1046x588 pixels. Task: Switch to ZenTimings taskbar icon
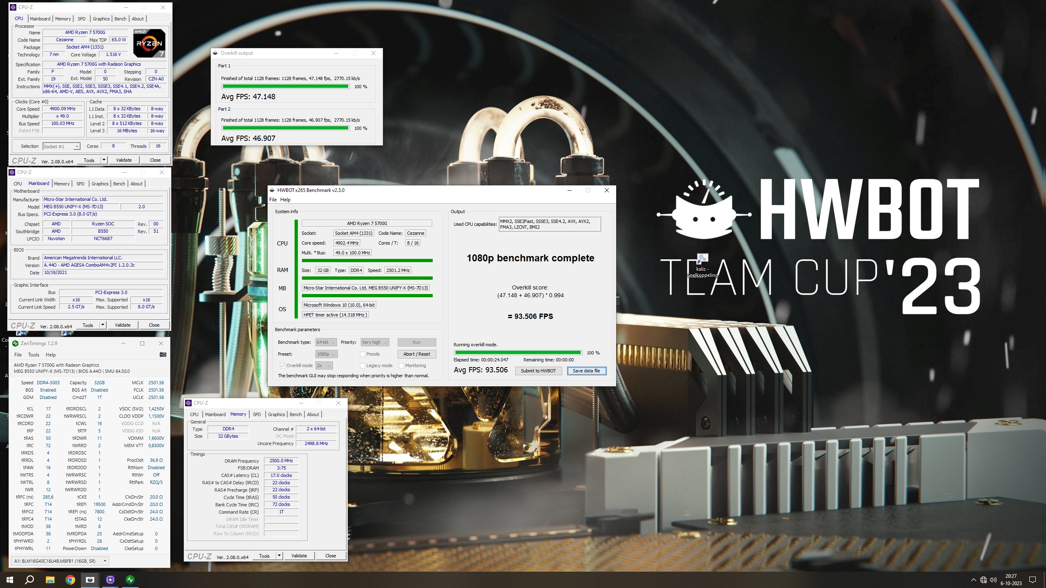(130, 579)
